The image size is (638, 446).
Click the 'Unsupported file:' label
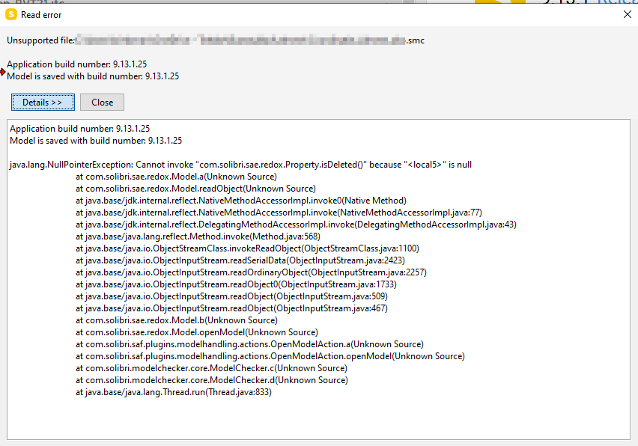pos(40,40)
